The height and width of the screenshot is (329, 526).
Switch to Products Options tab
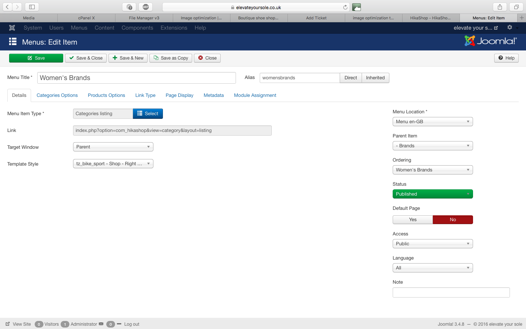tap(106, 95)
